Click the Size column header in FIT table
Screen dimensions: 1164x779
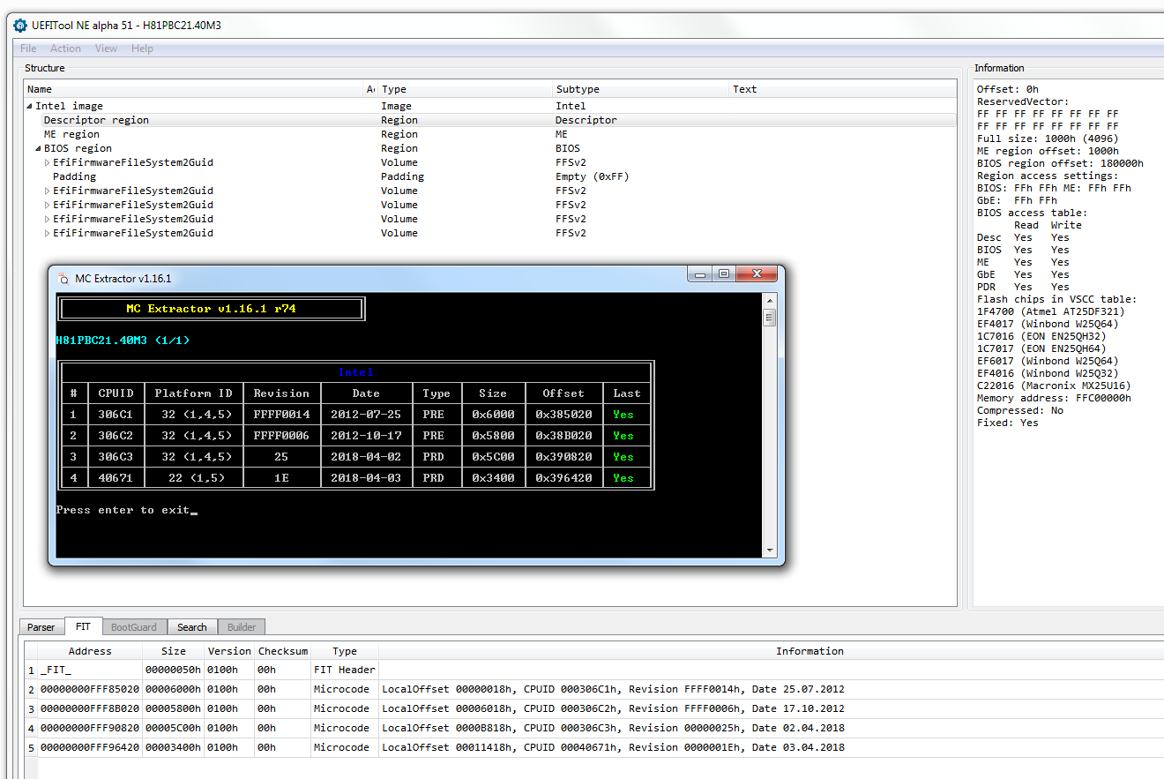173,651
